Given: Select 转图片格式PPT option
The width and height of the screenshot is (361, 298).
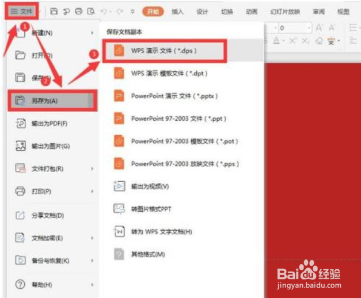Looking at the screenshot, I should 183,209.
